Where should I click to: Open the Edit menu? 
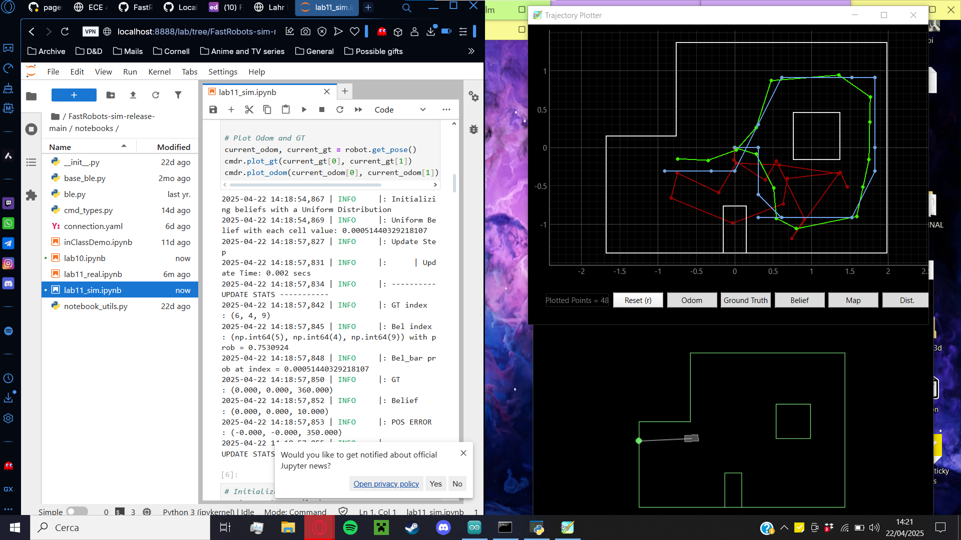[x=77, y=71]
